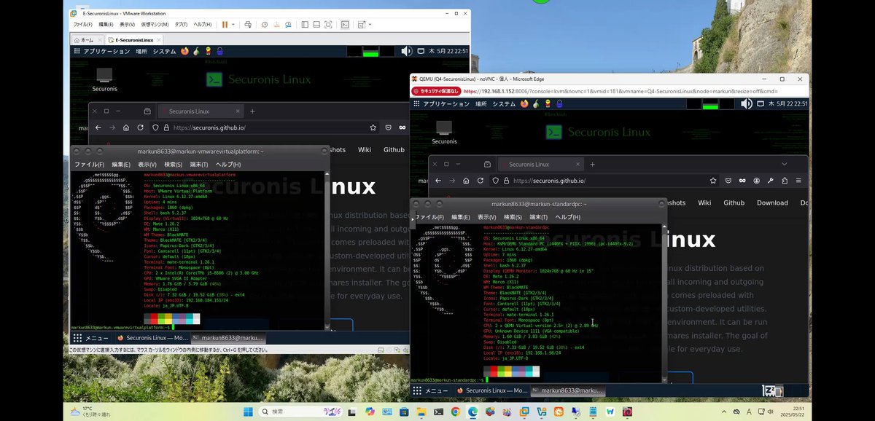This screenshot has width=875, height=421.
Task: Select markun8633 terminal task in VMware guest taskbar
Action: (x=227, y=338)
